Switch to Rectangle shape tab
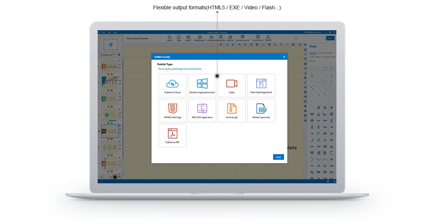This screenshot has width=434, height=224. tap(329, 53)
